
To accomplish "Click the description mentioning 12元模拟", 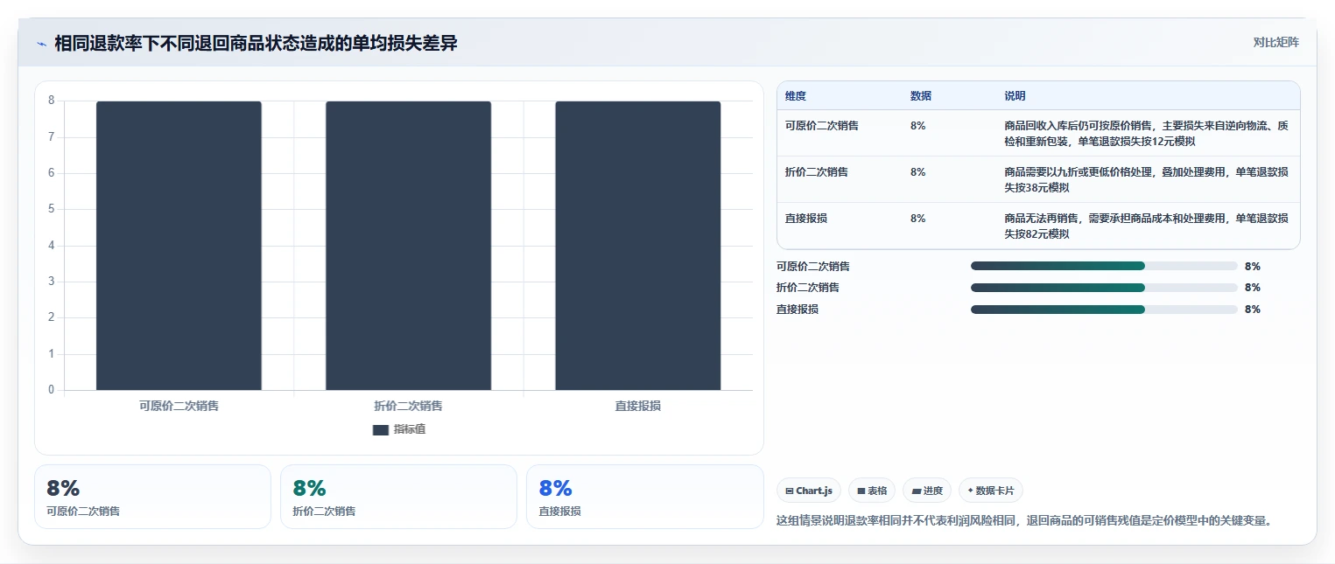I will point(1146,134).
